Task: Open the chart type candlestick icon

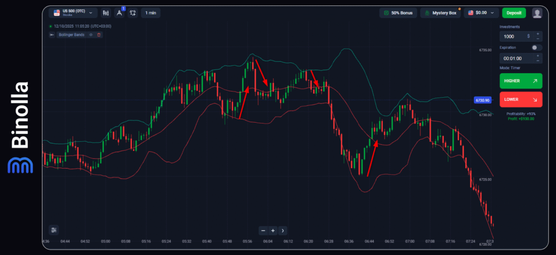Action: pos(105,12)
